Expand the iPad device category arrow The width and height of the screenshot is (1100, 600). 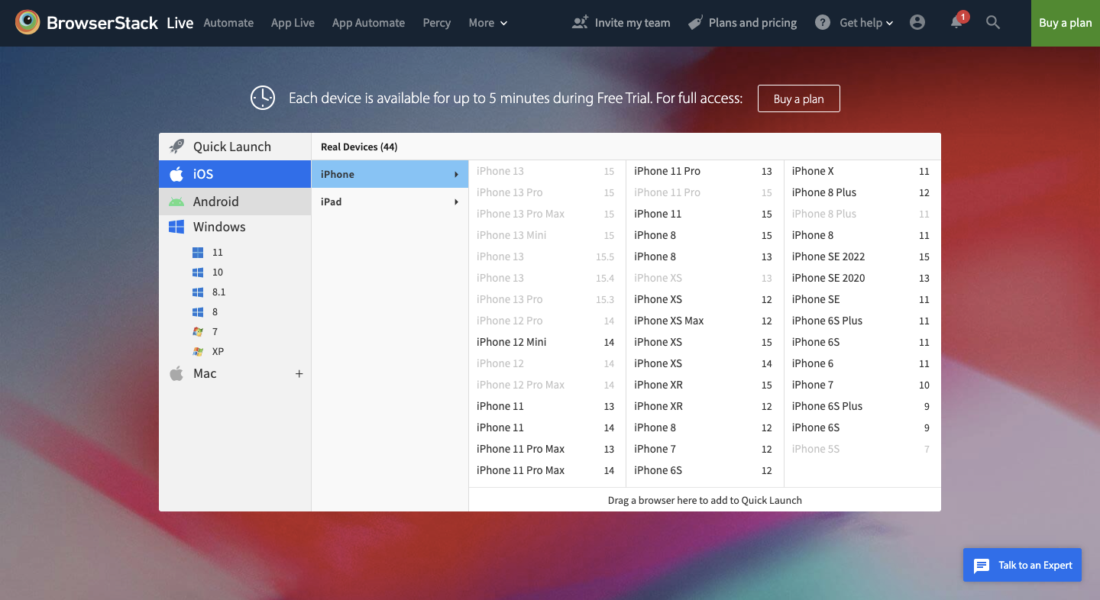455,202
